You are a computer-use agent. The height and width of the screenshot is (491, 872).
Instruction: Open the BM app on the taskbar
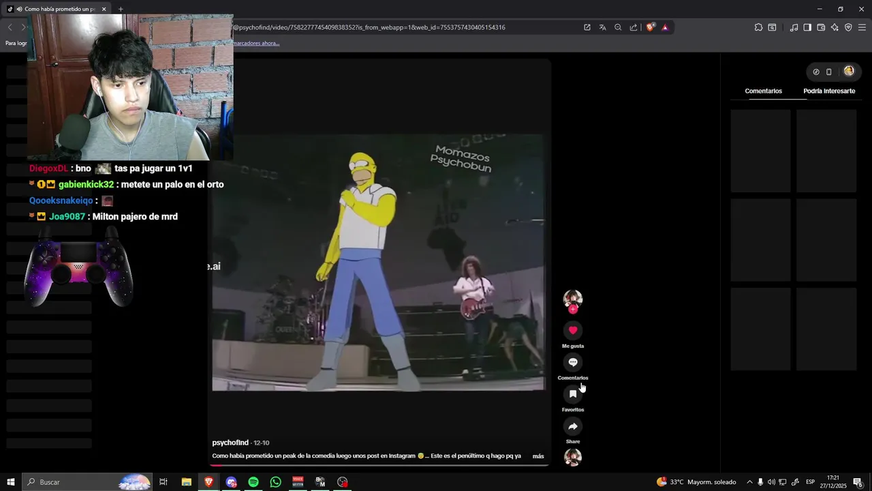(320, 482)
